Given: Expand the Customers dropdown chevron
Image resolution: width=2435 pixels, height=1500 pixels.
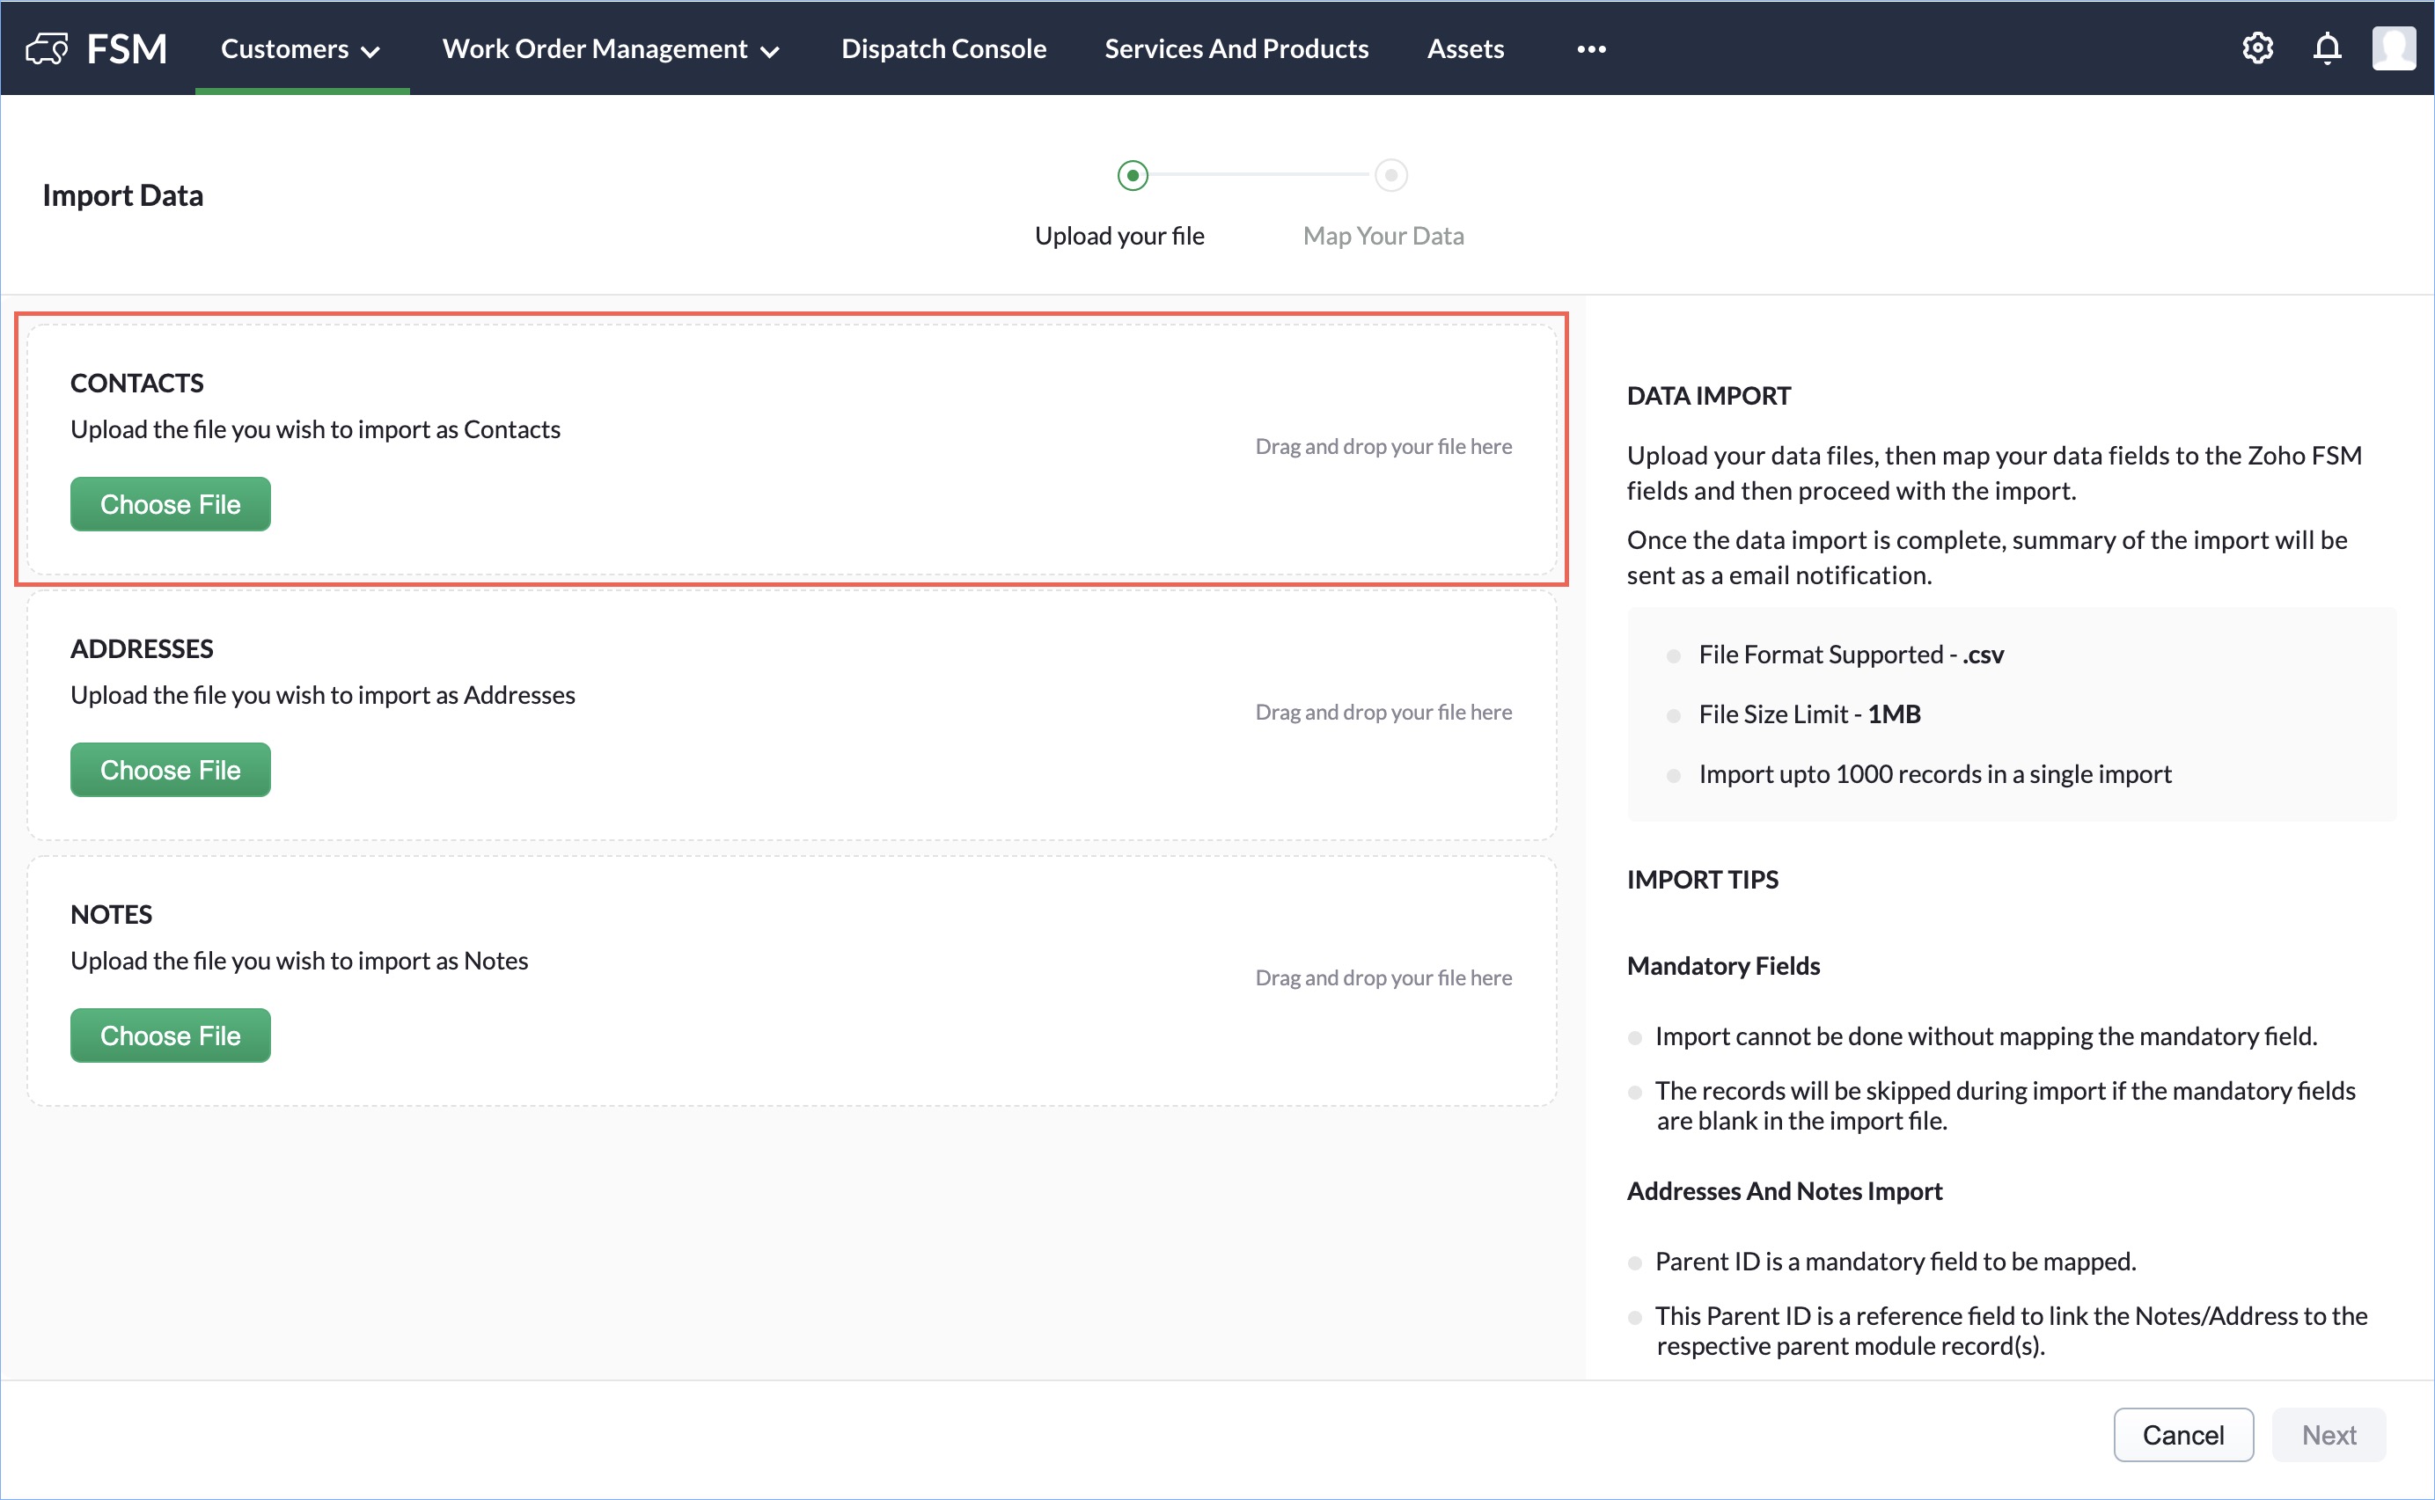Looking at the screenshot, I should [371, 52].
